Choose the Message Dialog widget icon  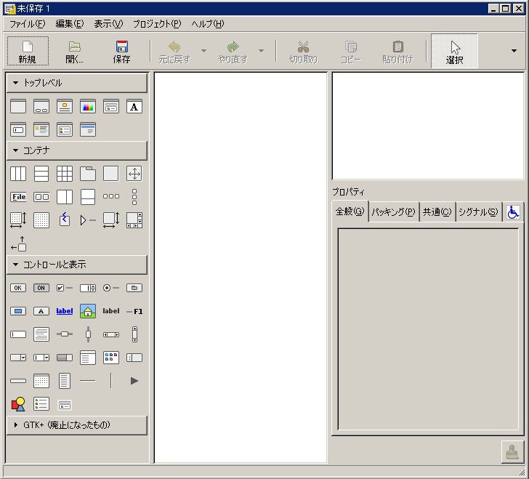41,129
